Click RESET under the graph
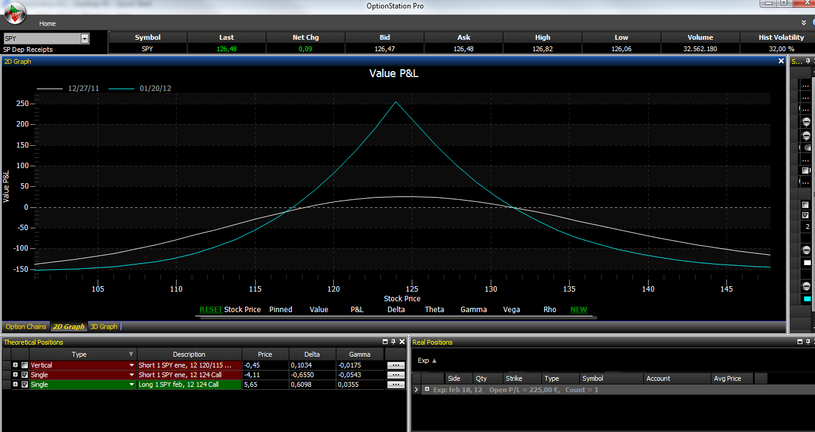This screenshot has width=815, height=432. click(x=211, y=310)
